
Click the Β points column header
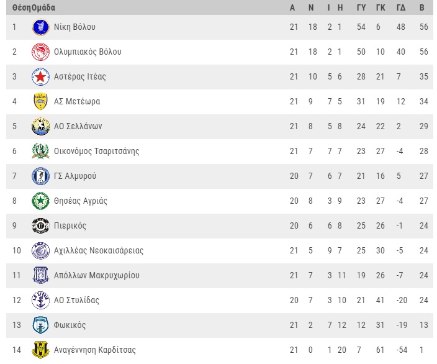click(422, 7)
